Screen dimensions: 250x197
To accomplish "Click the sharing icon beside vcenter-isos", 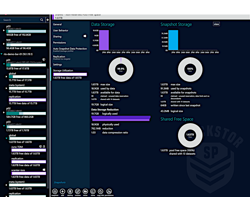I will pos(43,170).
